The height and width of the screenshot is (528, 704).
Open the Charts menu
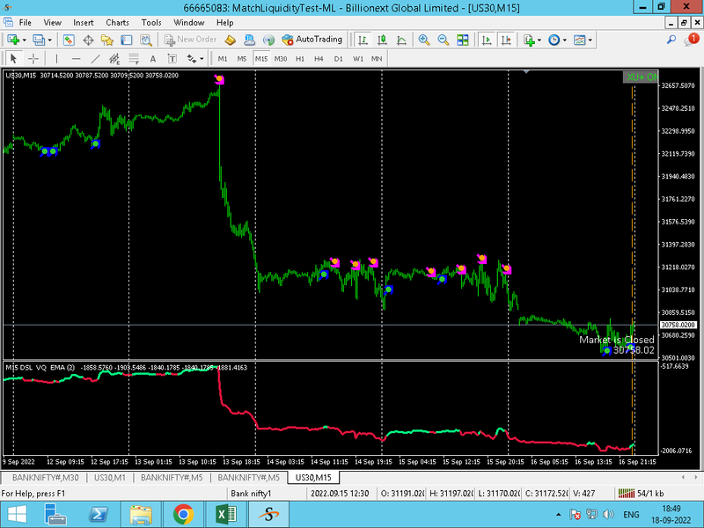click(117, 23)
